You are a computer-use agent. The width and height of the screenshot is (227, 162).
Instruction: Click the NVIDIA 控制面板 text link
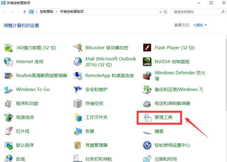tap(172, 62)
